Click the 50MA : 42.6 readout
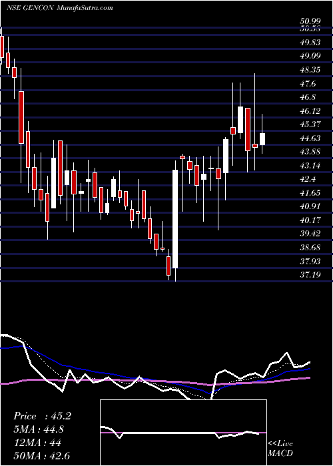333x466 pixels. click(42, 457)
